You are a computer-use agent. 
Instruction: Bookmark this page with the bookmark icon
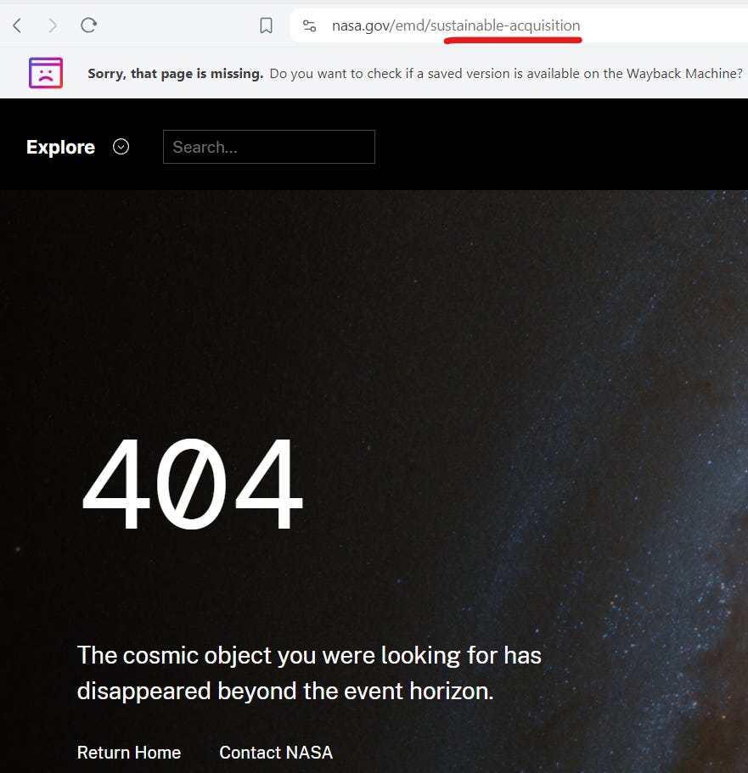(x=266, y=25)
